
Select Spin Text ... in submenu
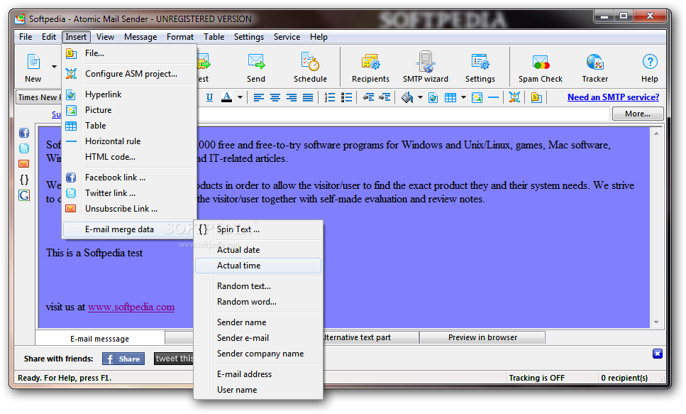pos(258,229)
